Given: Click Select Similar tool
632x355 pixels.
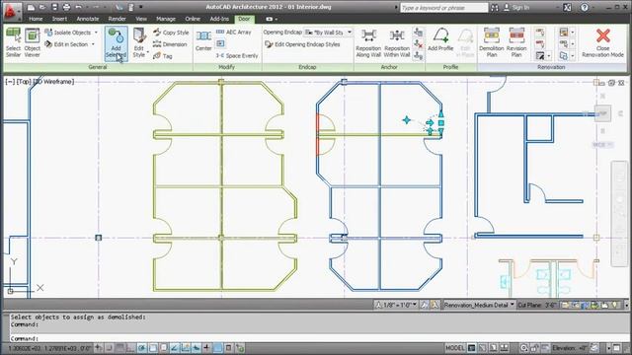Looking at the screenshot, I should pyautogui.click(x=13, y=42).
